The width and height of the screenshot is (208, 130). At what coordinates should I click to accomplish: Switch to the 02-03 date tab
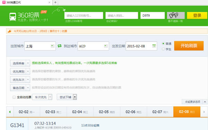tap(53, 112)
